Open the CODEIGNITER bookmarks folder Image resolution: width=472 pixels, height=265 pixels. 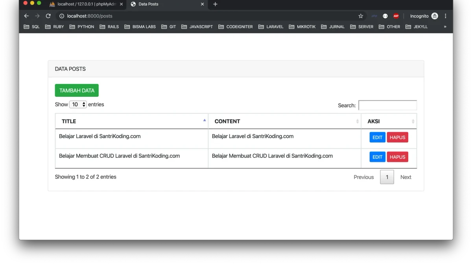click(236, 27)
